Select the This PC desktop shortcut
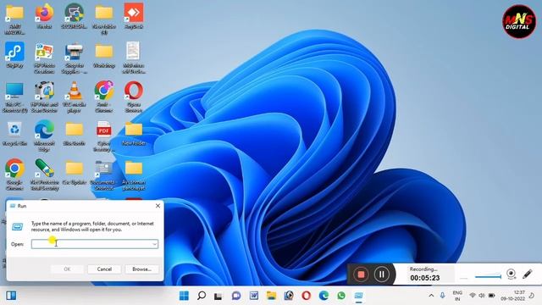Viewport: 542px width, 305px height. pyautogui.click(x=14, y=97)
